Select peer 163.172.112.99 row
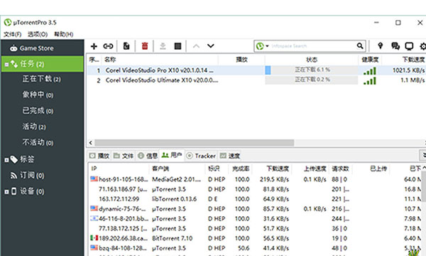This screenshot has height=256, width=426. (256, 199)
